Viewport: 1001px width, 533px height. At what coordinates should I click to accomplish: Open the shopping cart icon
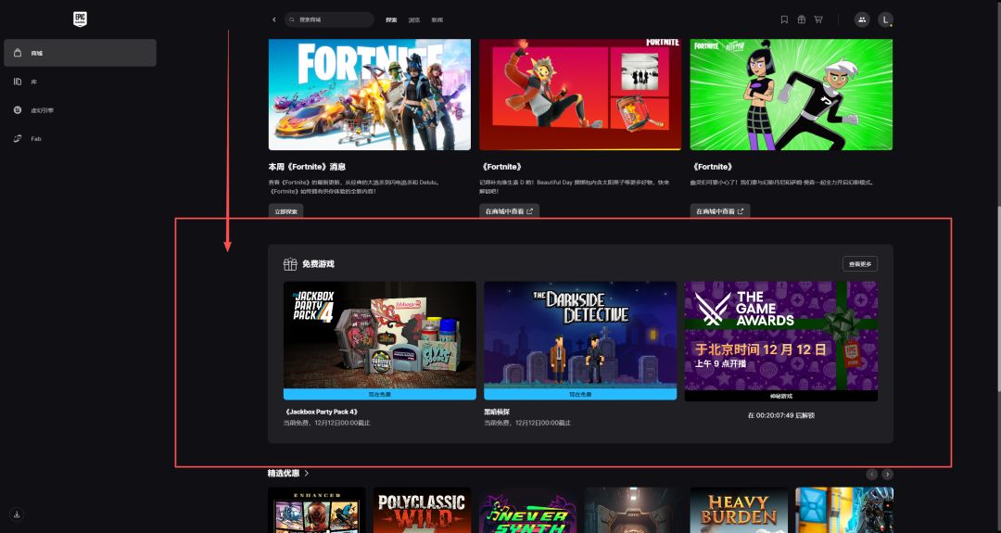(818, 19)
